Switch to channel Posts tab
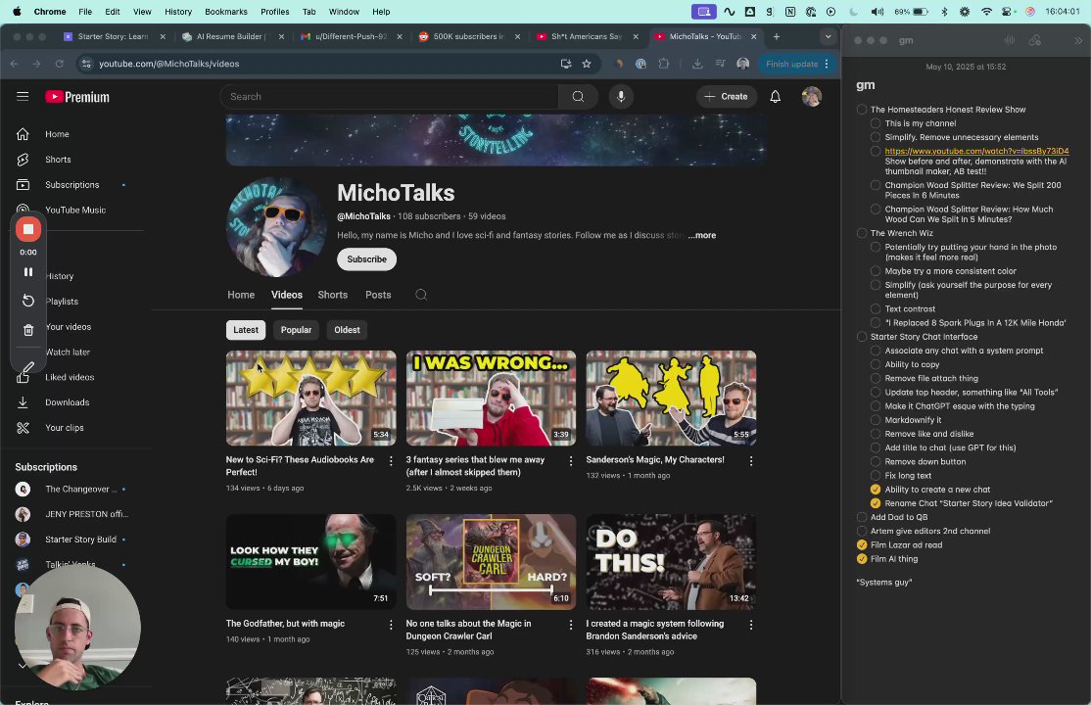Image resolution: width=1091 pixels, height=705 pixels. click(x=378, y=295)
